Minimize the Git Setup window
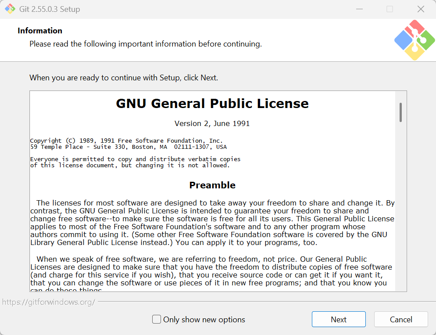This screenshot has width=436, height=335. coord(360,9)
